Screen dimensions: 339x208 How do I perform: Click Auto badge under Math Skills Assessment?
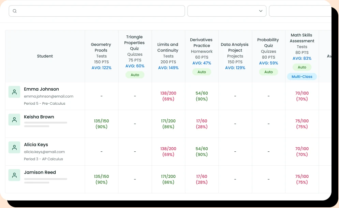tap(302, 67)
